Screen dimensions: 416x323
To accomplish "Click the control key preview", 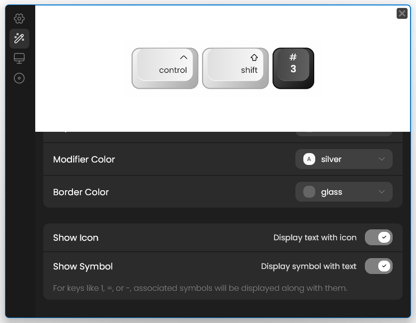I will (x=165, y=68).
